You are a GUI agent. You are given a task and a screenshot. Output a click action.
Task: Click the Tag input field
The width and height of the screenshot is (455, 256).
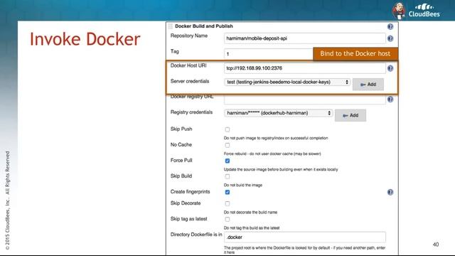tap(269, 54)
